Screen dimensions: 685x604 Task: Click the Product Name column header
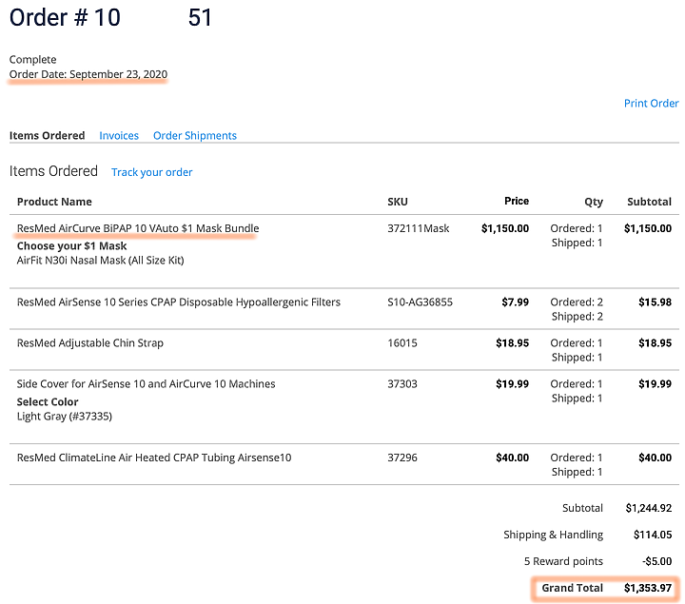54,202
